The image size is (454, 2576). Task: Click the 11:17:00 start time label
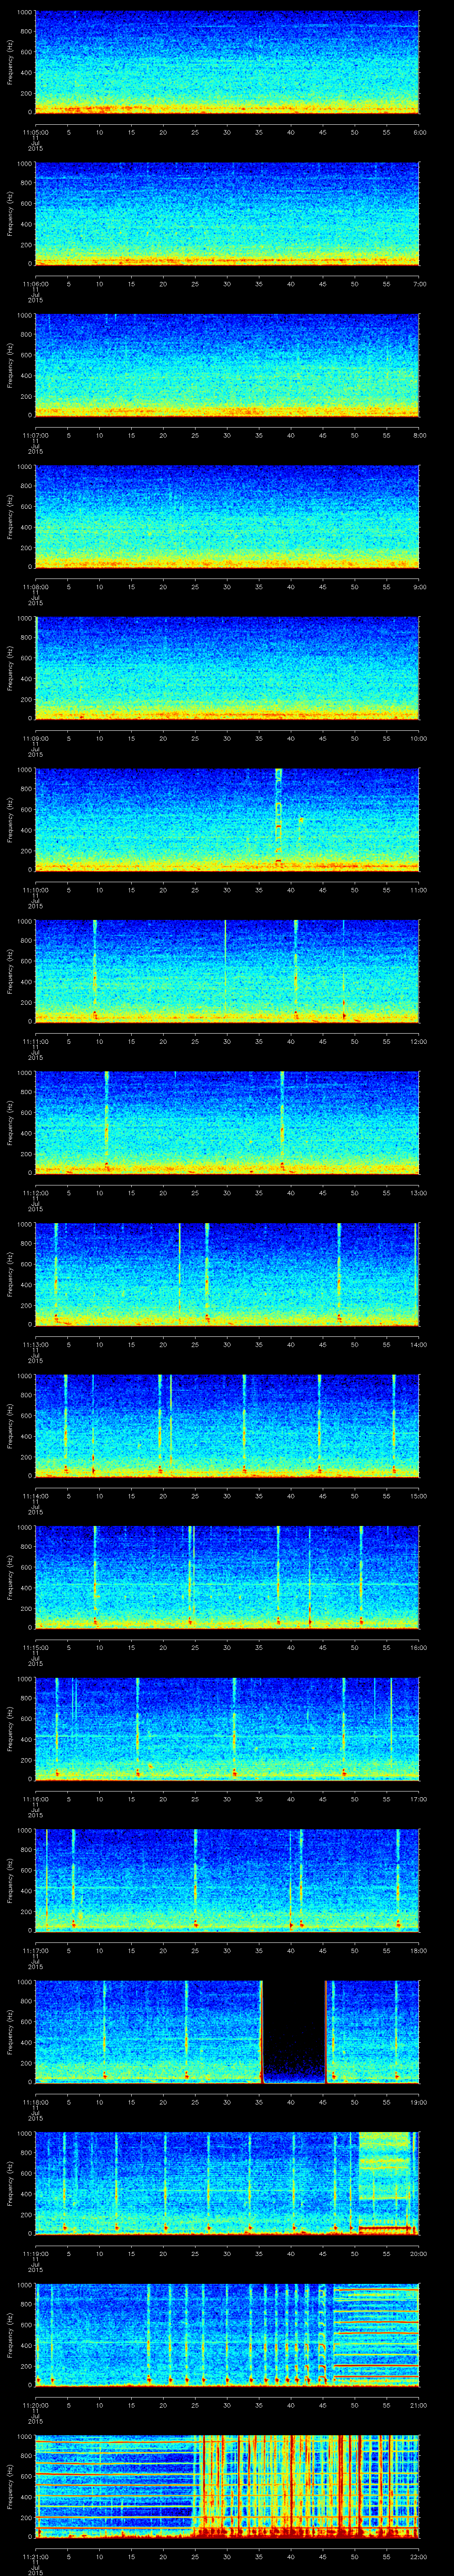(x=35, y=1950)
